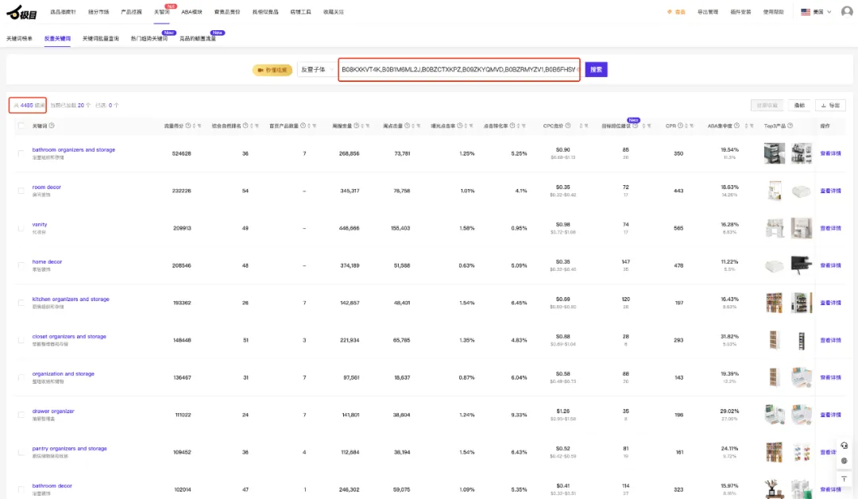Viewport: 858px width, 499px height.
Task: Open the customer service headset icon
Action: 844,446
